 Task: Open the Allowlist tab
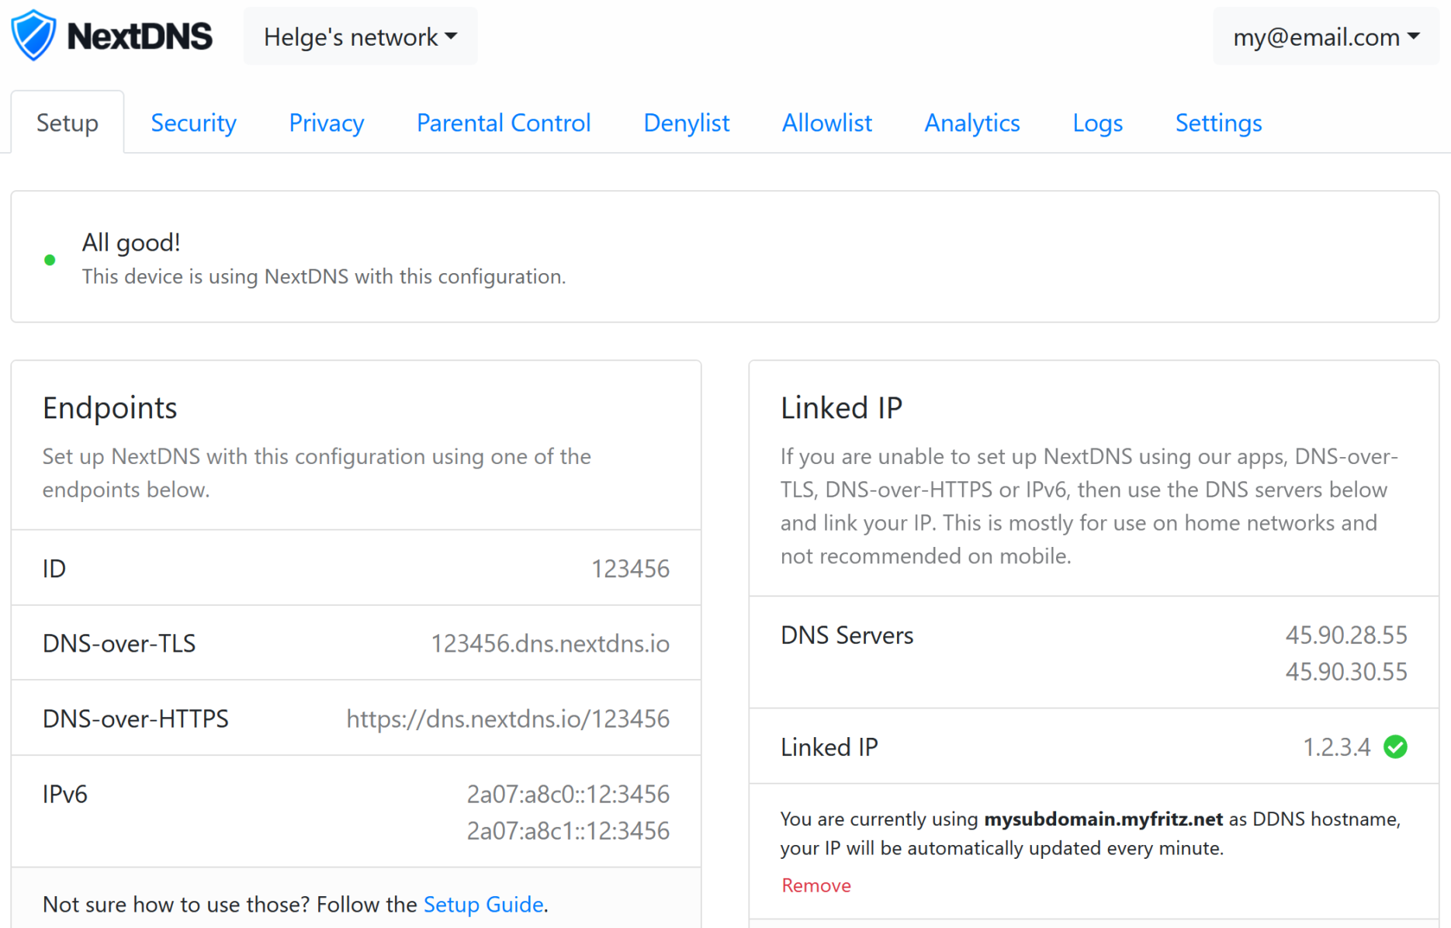(826, 123)
